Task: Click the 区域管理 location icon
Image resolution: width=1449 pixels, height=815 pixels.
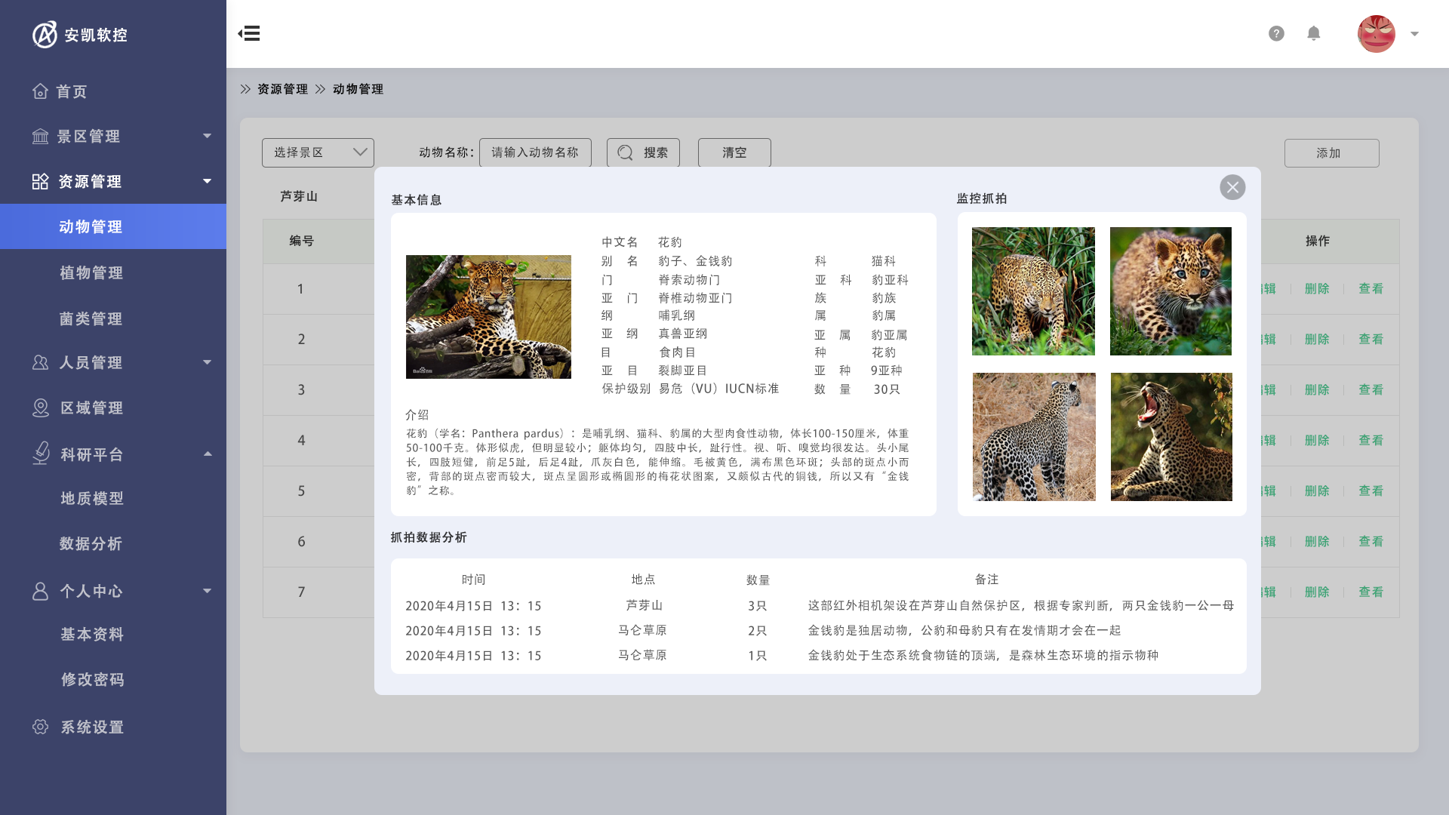Action: (40, 408)
